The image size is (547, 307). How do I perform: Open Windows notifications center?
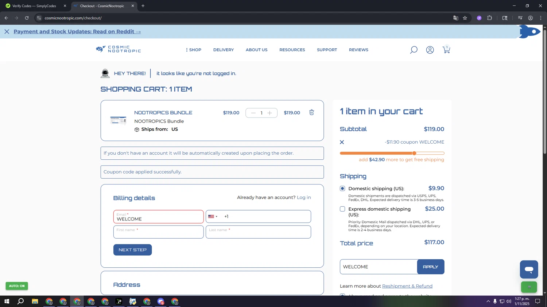point(538,301)
